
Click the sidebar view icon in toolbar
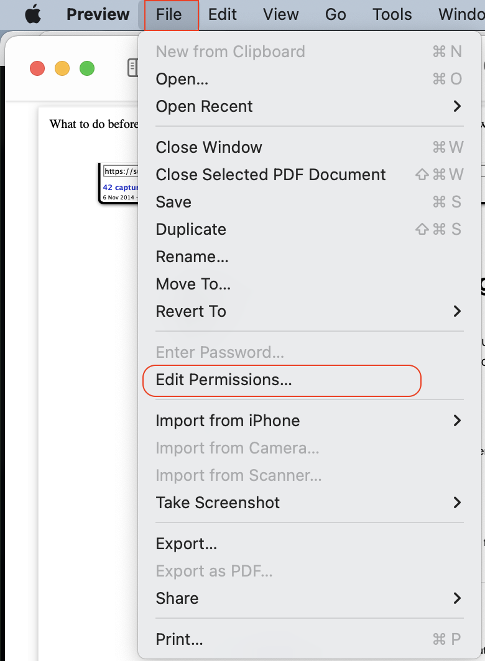coord(132,68)
